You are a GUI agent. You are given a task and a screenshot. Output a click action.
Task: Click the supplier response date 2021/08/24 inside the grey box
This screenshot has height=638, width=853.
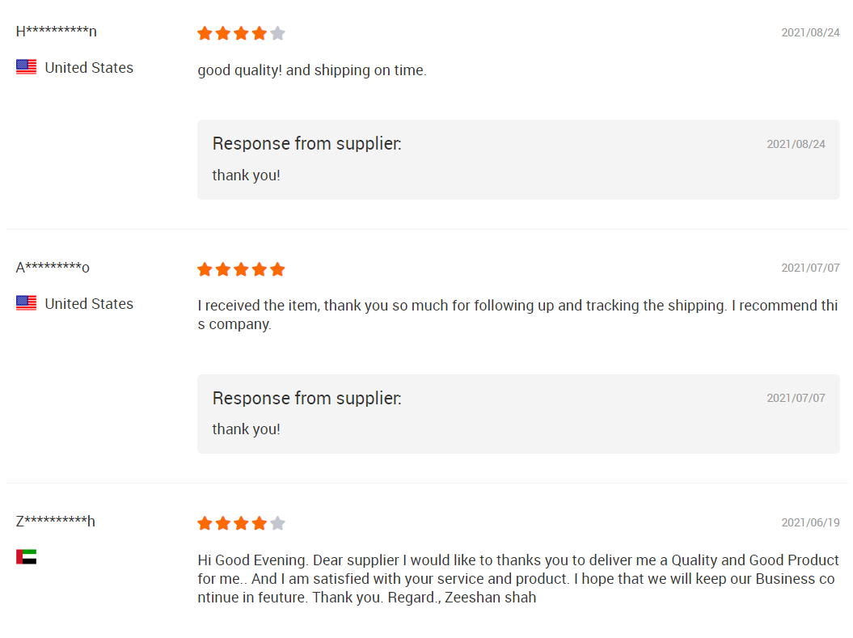(x=796, y=144)
